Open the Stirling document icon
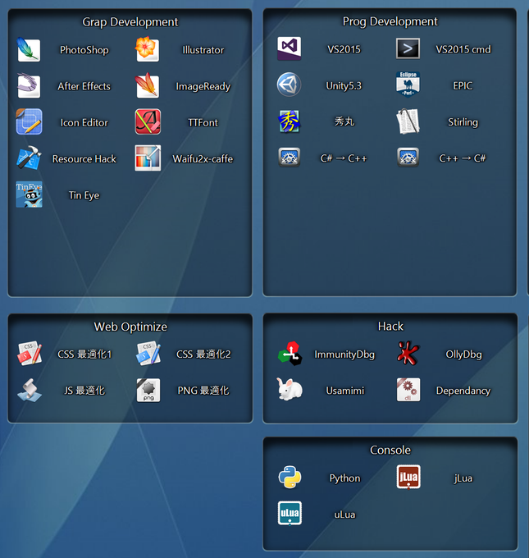Screen dimensions: 529x558 pos(408,121)
